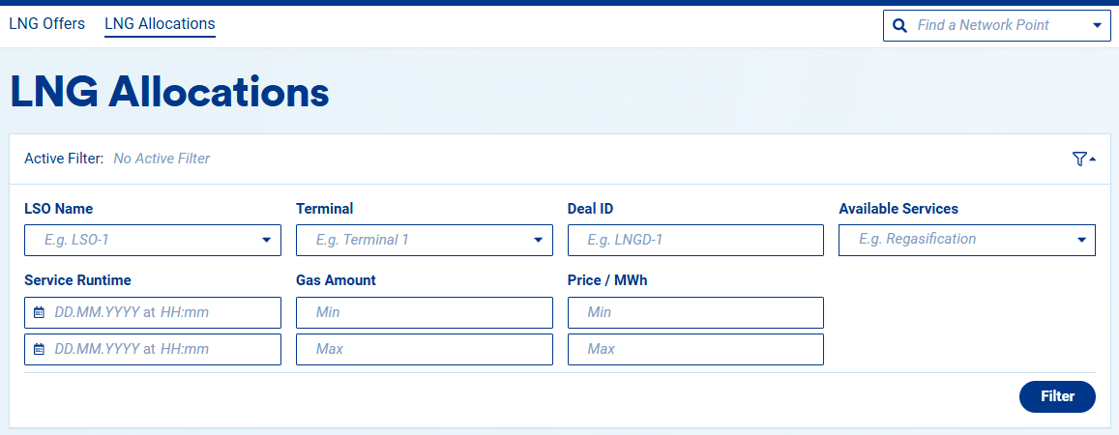Click the search magnifier icon

(899, 26)
